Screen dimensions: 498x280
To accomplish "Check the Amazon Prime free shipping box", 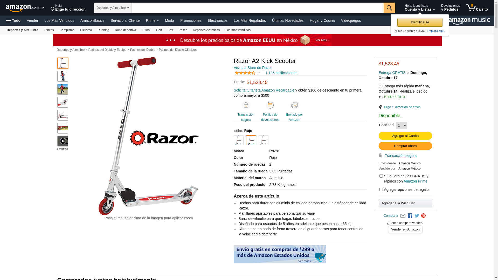I will coord(381,176).
